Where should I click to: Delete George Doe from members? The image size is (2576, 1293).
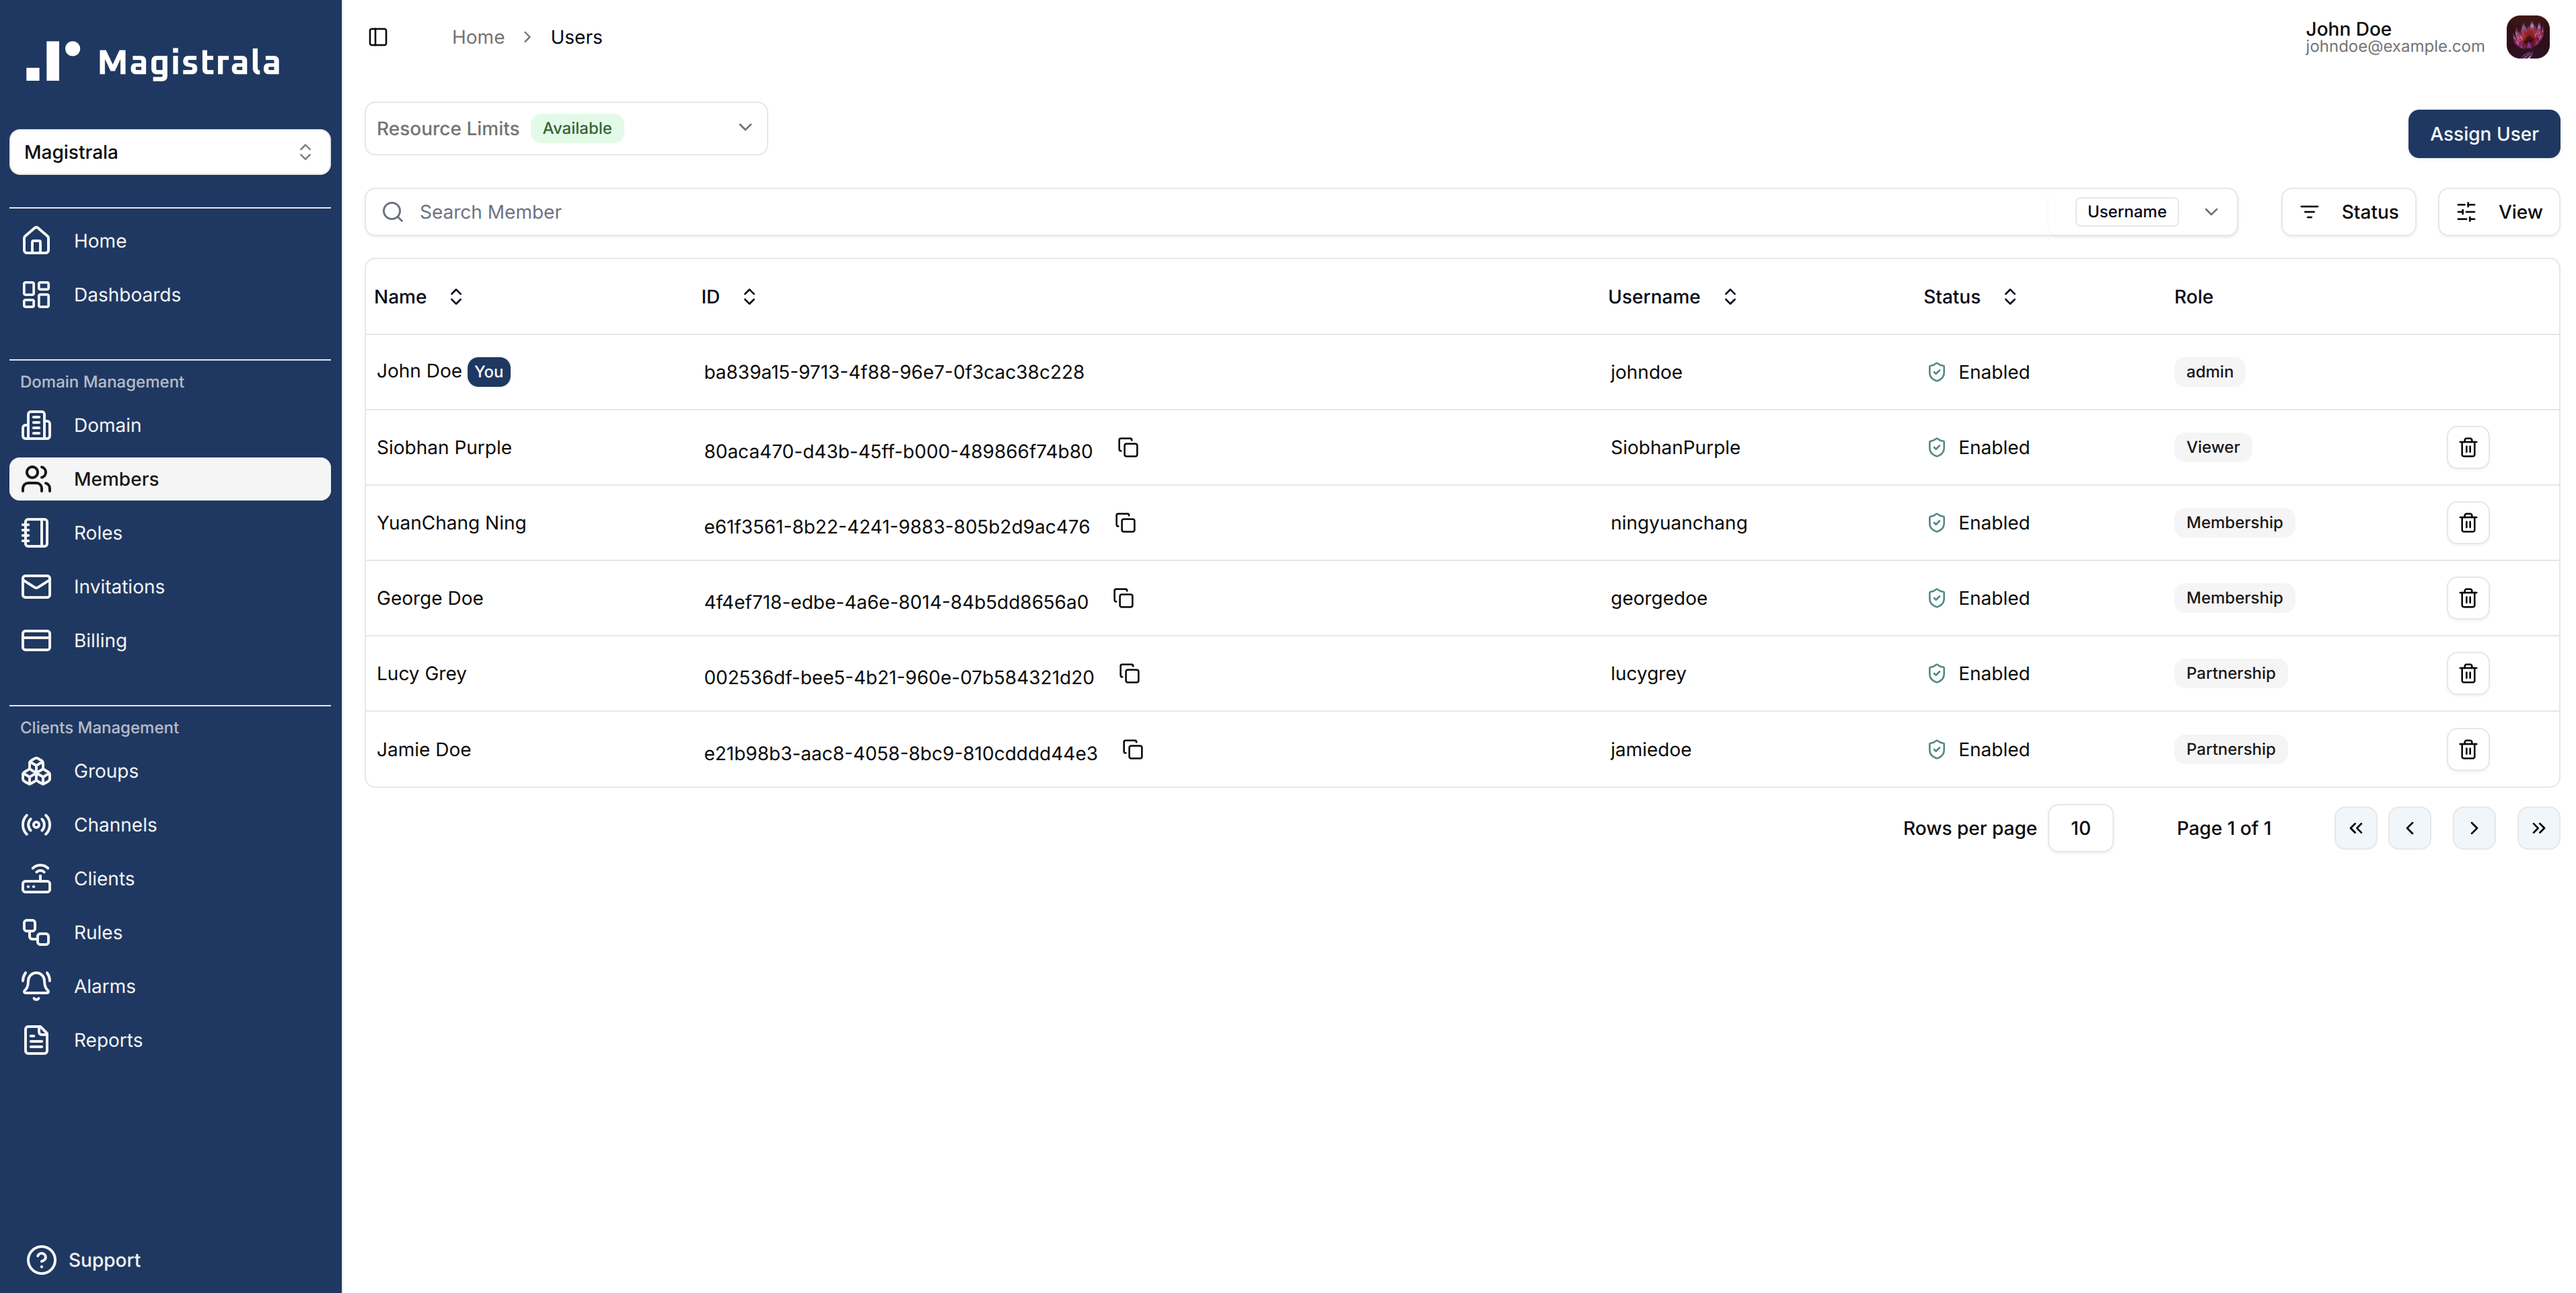[x=2467, y=598]
